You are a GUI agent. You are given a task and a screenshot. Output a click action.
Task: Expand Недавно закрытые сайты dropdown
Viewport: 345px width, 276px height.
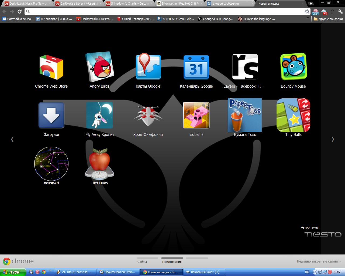tap(319, 261)
